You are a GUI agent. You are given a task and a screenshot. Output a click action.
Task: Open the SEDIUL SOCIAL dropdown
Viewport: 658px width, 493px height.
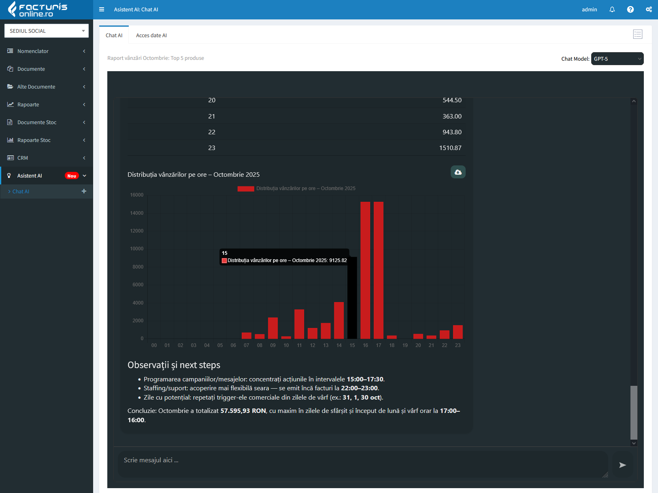tap(47, 31)
